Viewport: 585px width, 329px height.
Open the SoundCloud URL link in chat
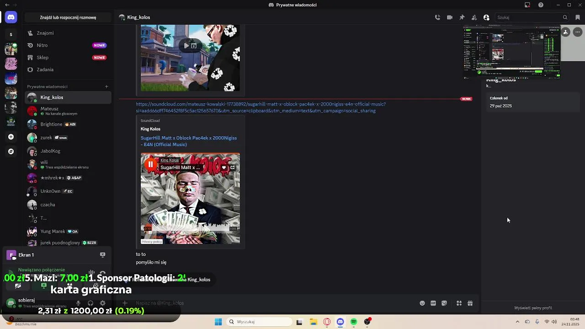coord(261,107)
